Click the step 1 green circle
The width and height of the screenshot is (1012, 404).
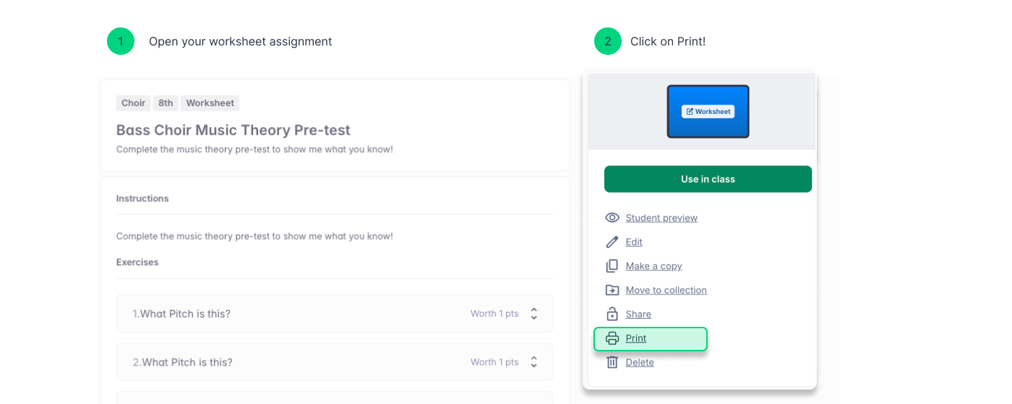121,41
